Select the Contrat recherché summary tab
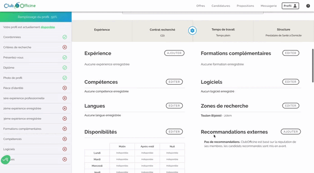 (x=162, y=31)
